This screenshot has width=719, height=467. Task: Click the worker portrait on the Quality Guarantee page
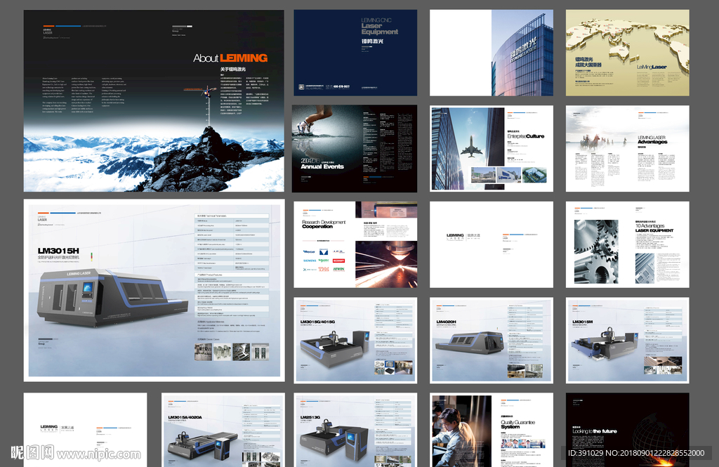461,430
